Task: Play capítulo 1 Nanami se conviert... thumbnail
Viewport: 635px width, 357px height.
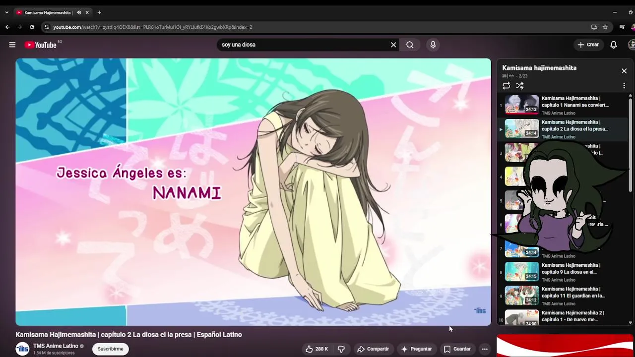Action: tap(522, 105)
